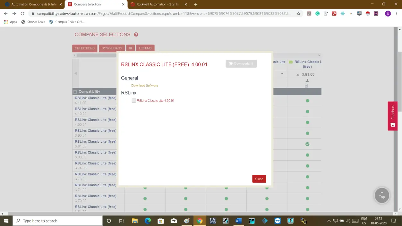
Task: Open Chrome three-dot menu
Action: point(397,13)
